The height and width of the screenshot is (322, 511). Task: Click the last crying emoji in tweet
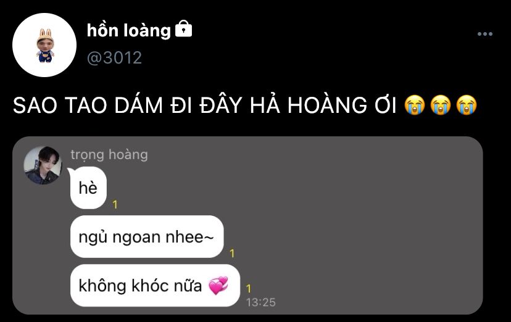pos(467,105)
